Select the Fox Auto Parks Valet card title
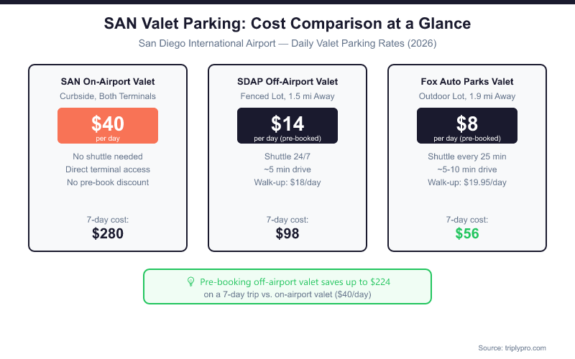 [x=467, y=82]
